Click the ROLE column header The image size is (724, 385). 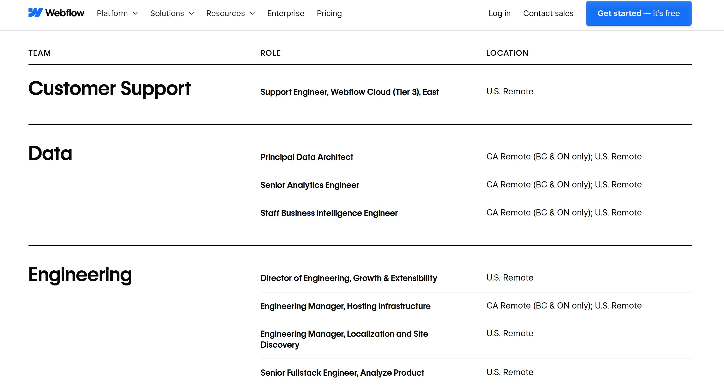point(270,53)
